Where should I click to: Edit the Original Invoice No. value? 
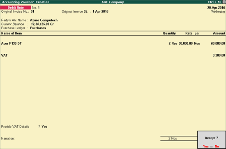(32, 11)
